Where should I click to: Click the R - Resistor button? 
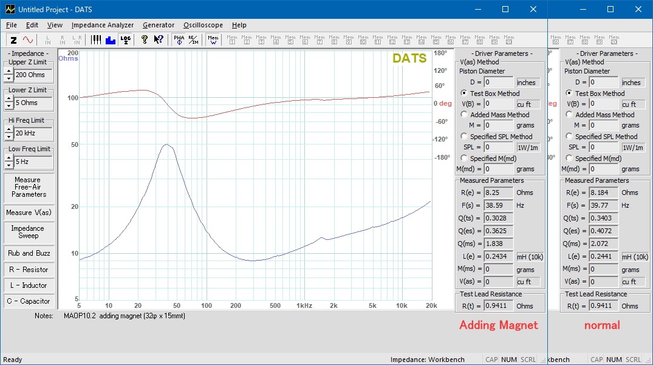(29, 270)
